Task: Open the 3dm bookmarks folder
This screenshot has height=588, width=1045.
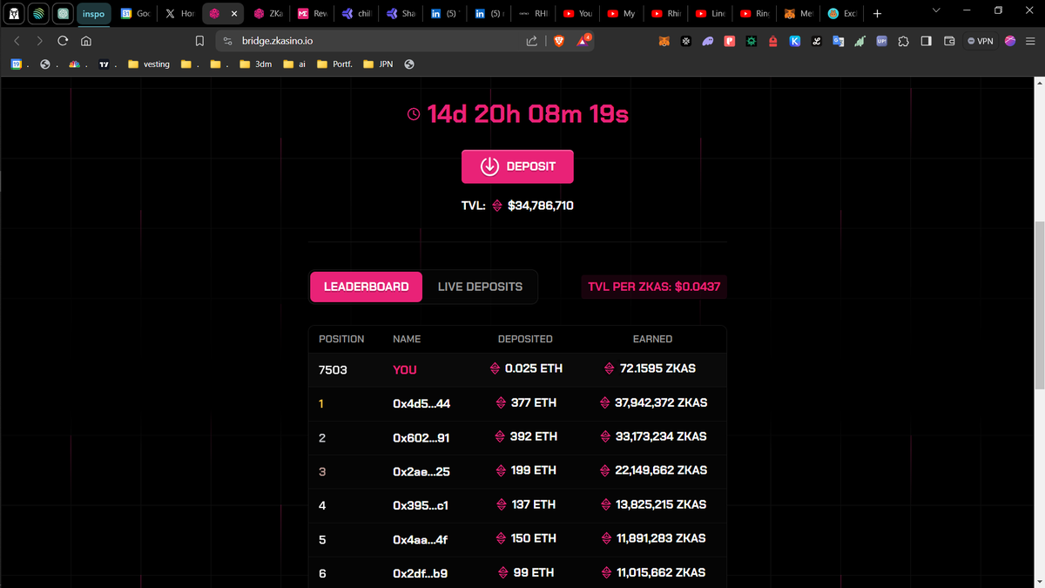Action: [256, 64]
